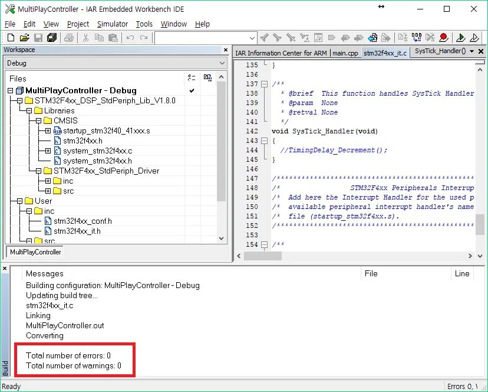Viewport: 488px width, 392px height.
Task: Select stm32f4xx_conf.h in file tree
Action: point(83,221)
